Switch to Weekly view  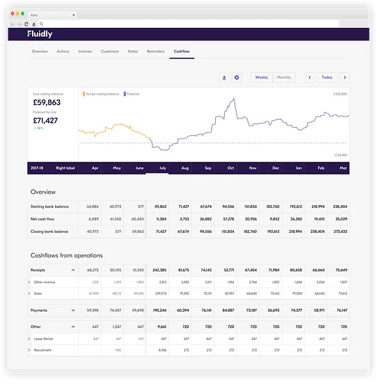262,77
